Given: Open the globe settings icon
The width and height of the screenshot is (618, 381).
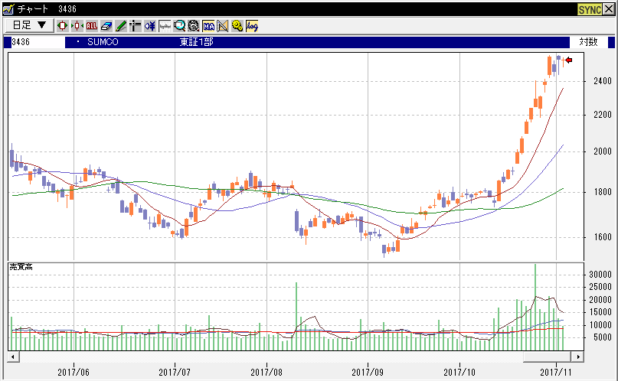Looking at the screenshot, I should coord(194,25).
